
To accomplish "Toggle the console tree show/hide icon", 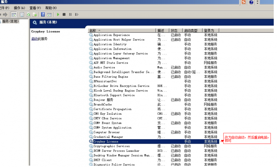I will tap(14, 14).
